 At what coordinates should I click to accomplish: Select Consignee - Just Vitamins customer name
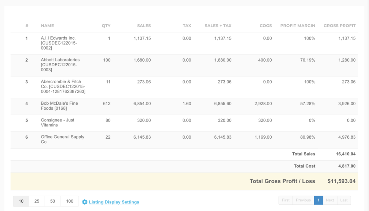[x=57, y=123]
